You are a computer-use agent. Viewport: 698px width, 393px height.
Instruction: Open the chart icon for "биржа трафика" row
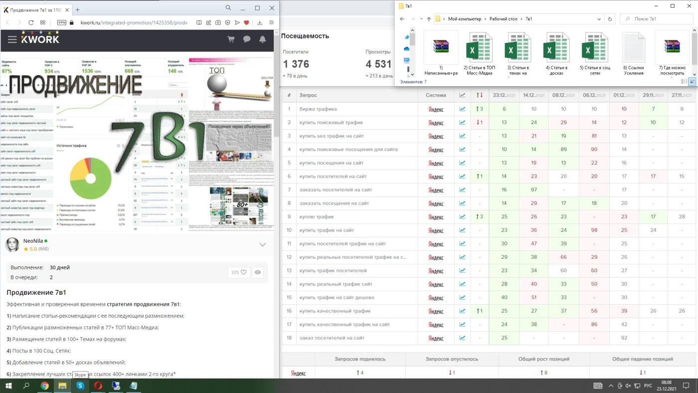pyautogui.click(x=462, y=109)
